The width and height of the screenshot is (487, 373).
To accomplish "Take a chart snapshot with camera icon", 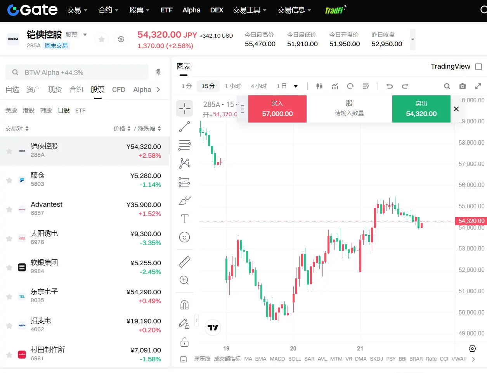I will [x=463, y=86].
